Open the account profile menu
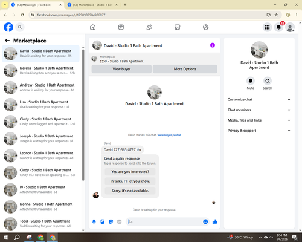The width and height of the screenshot is (302, 242). point(290,27)
